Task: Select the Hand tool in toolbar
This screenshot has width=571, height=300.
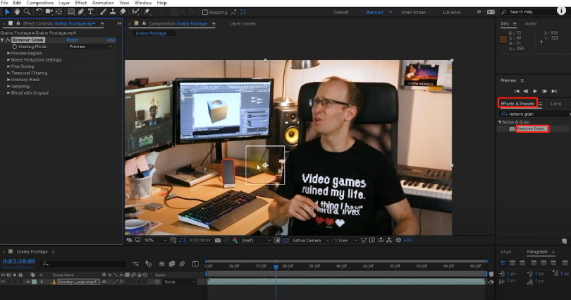Action: [16, 12]
